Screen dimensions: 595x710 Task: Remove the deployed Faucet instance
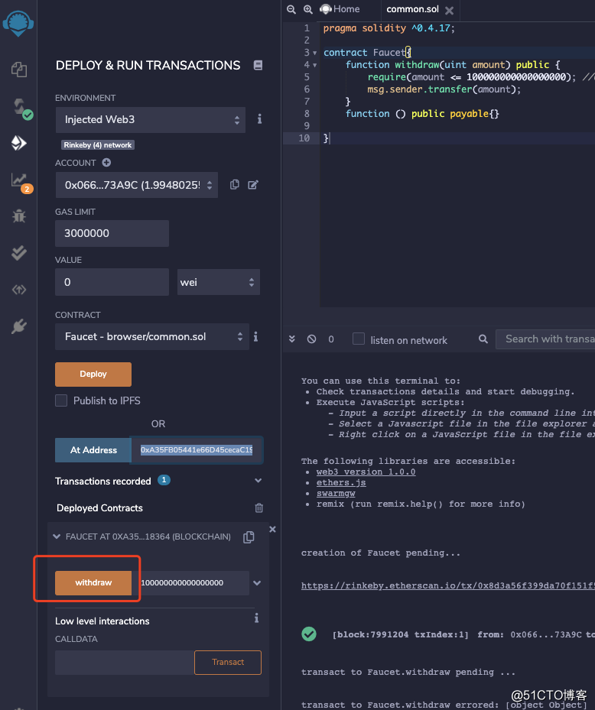pos(272,529)
